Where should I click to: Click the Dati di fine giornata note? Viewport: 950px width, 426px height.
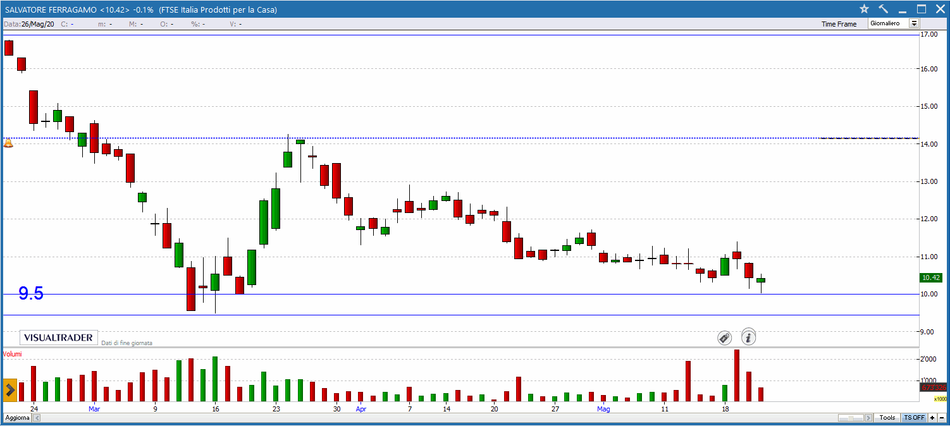click(x=127, y=343)
